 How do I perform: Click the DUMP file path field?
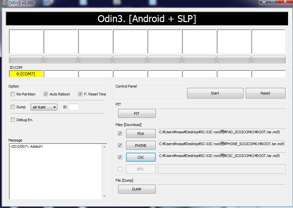pos(222,189)
